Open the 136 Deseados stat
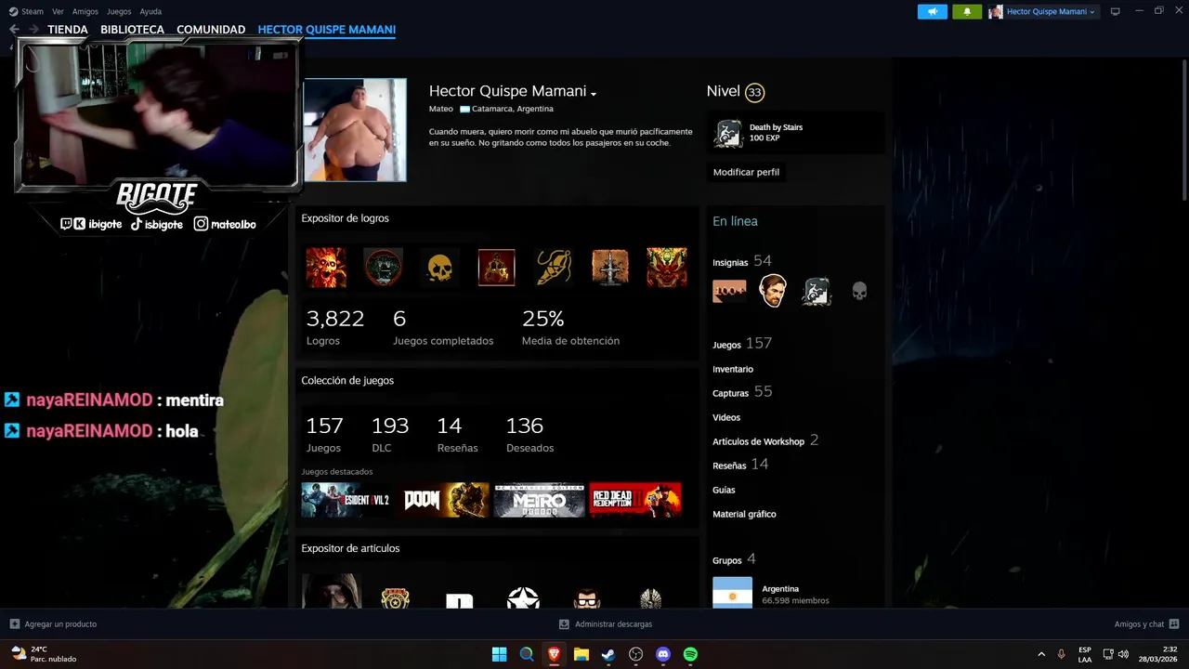 pos(529,434)
